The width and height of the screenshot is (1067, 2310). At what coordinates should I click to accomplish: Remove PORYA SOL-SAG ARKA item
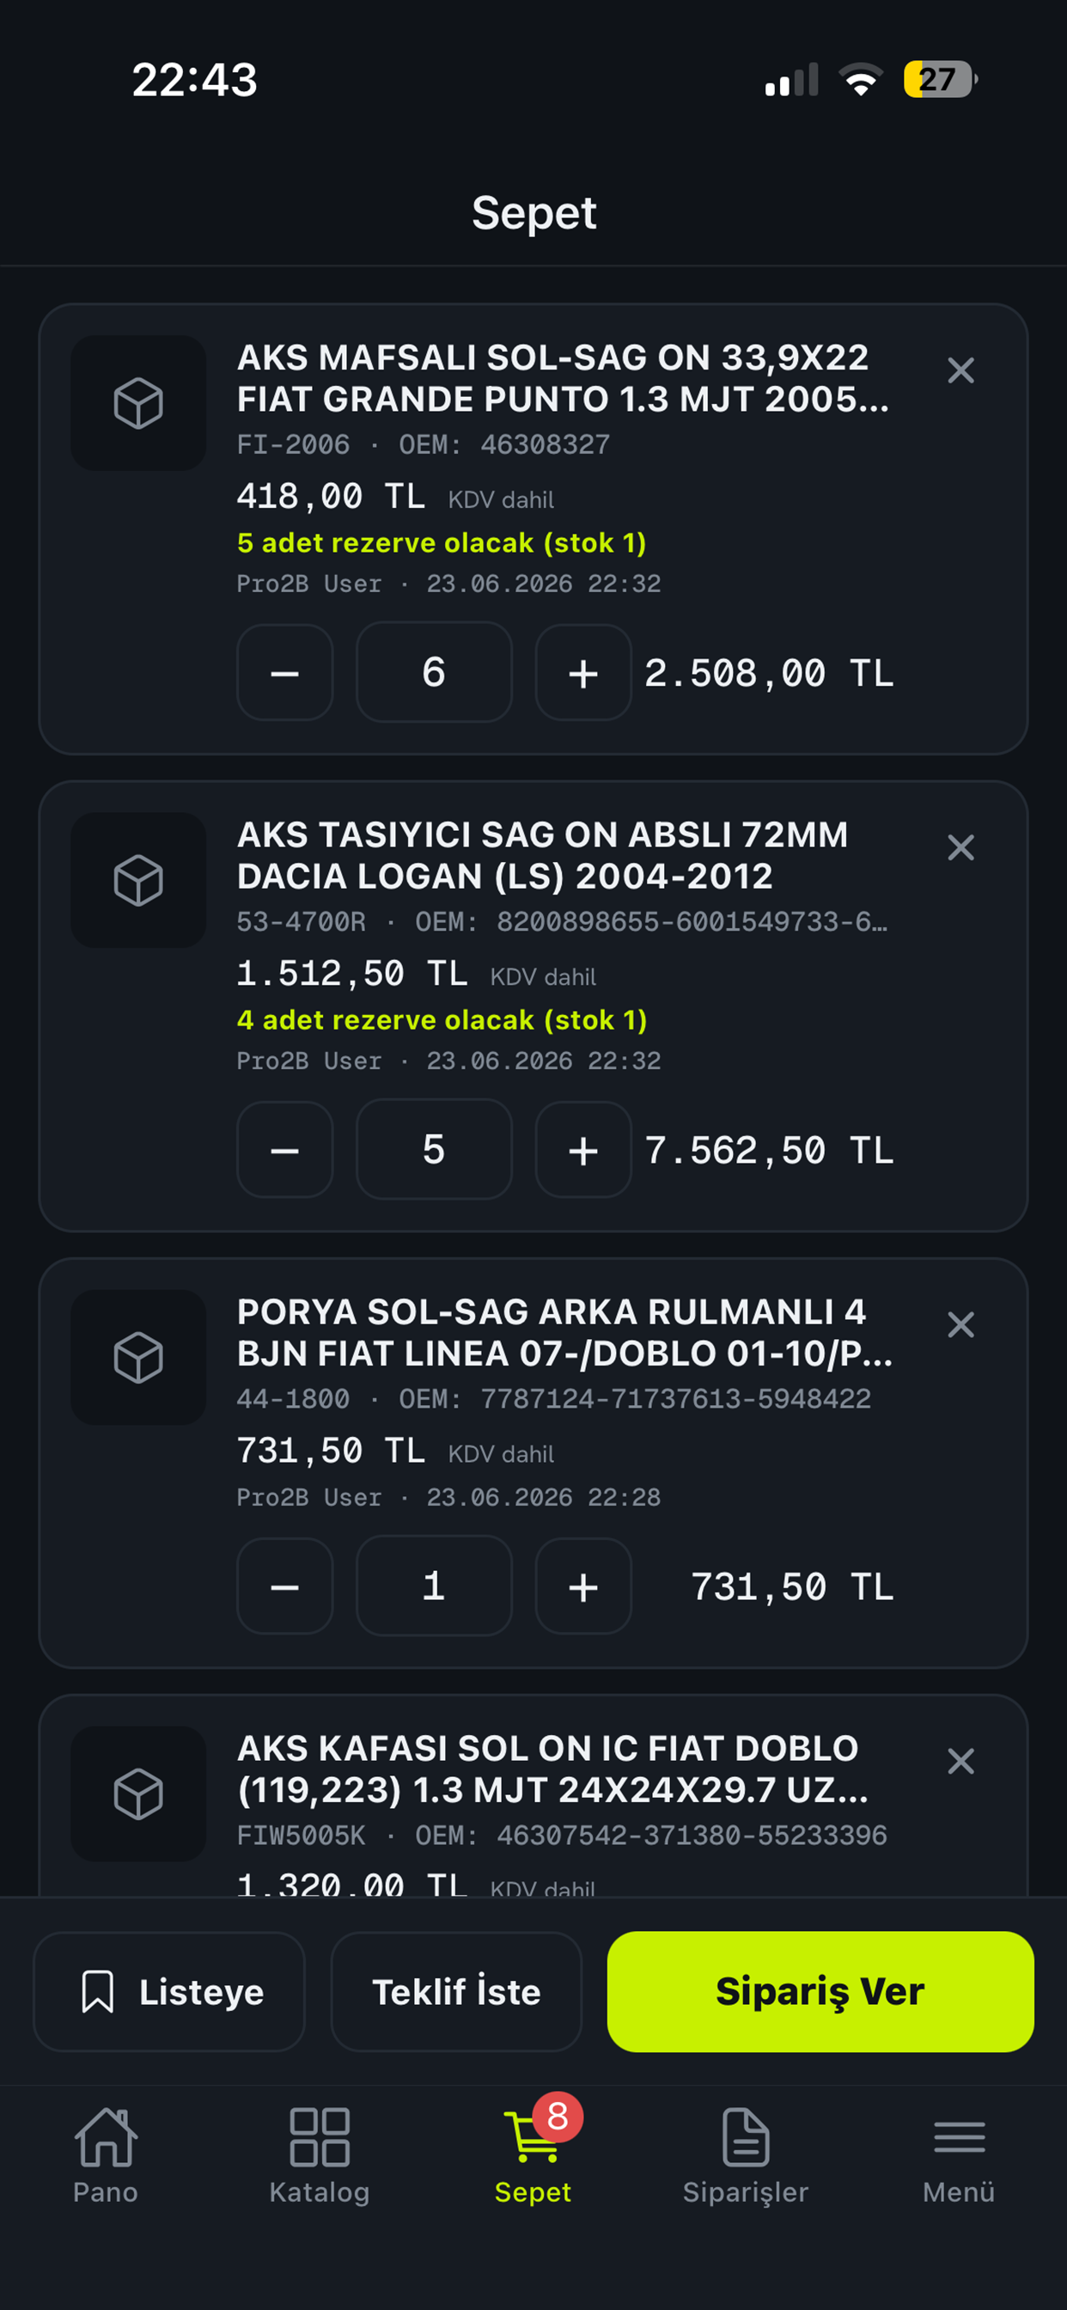click(x=960, y=1324)
